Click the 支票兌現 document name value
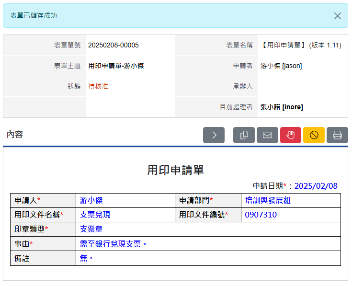Viewport: 352px width, 286px height. click(x=95, y=215)
